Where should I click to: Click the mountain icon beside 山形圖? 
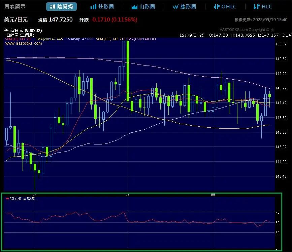click(134, 7)
